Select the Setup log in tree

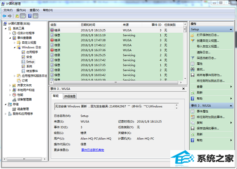coord(28,61)
